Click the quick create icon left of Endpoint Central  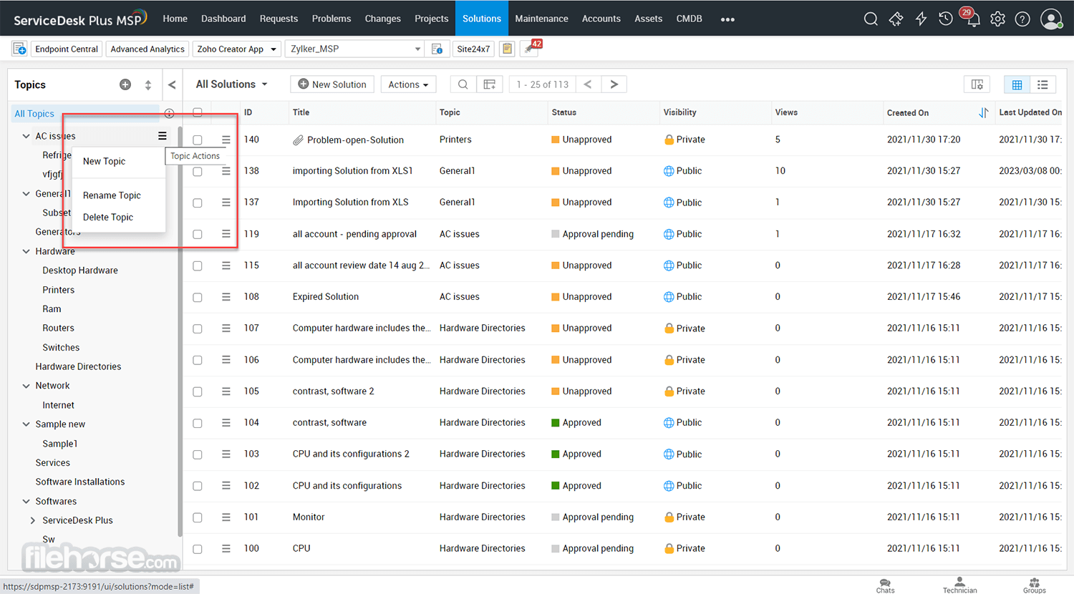click(x=19, y=49)
